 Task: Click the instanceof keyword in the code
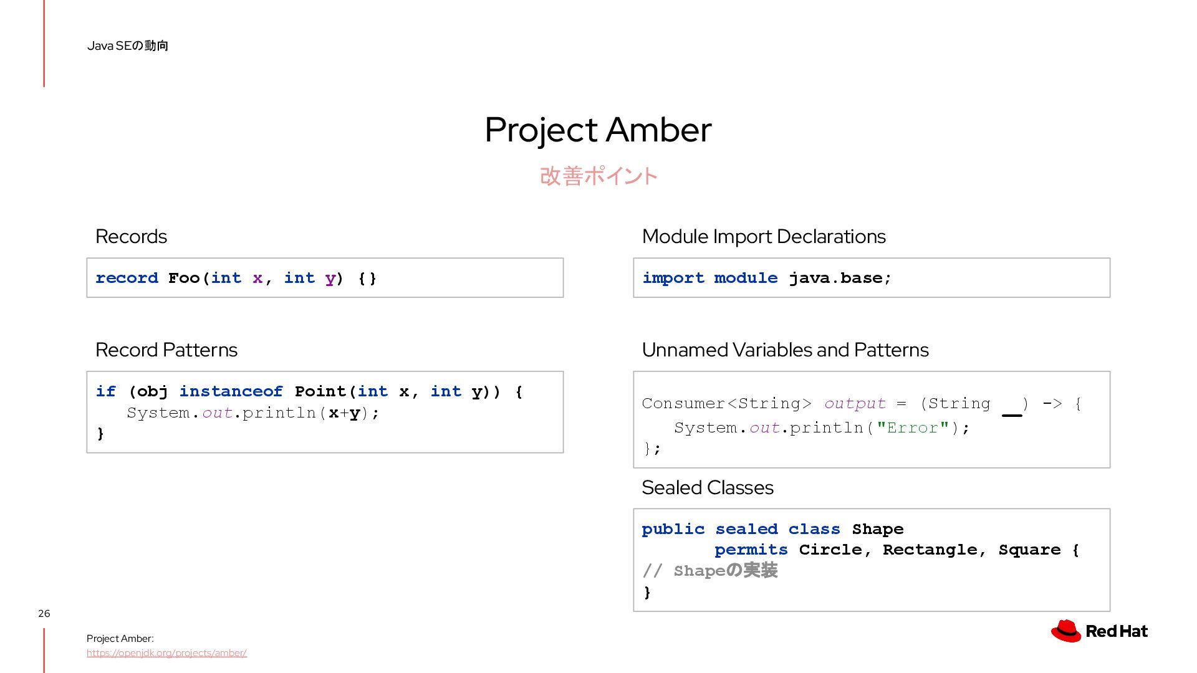pos(231,391)
